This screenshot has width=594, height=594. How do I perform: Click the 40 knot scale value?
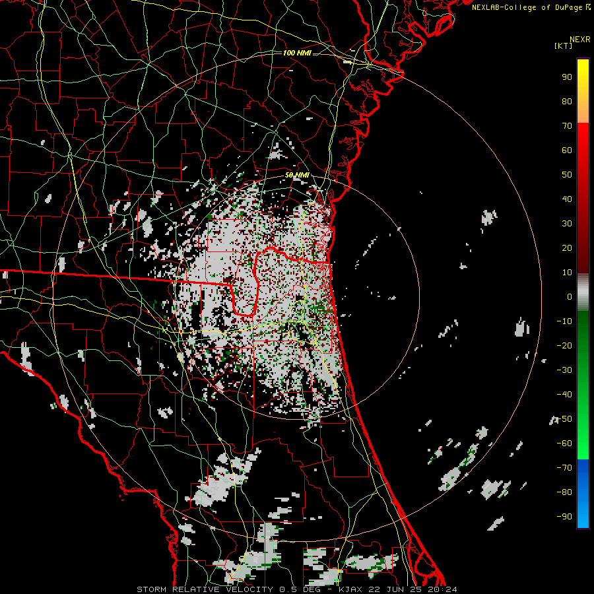pos(567,199)
